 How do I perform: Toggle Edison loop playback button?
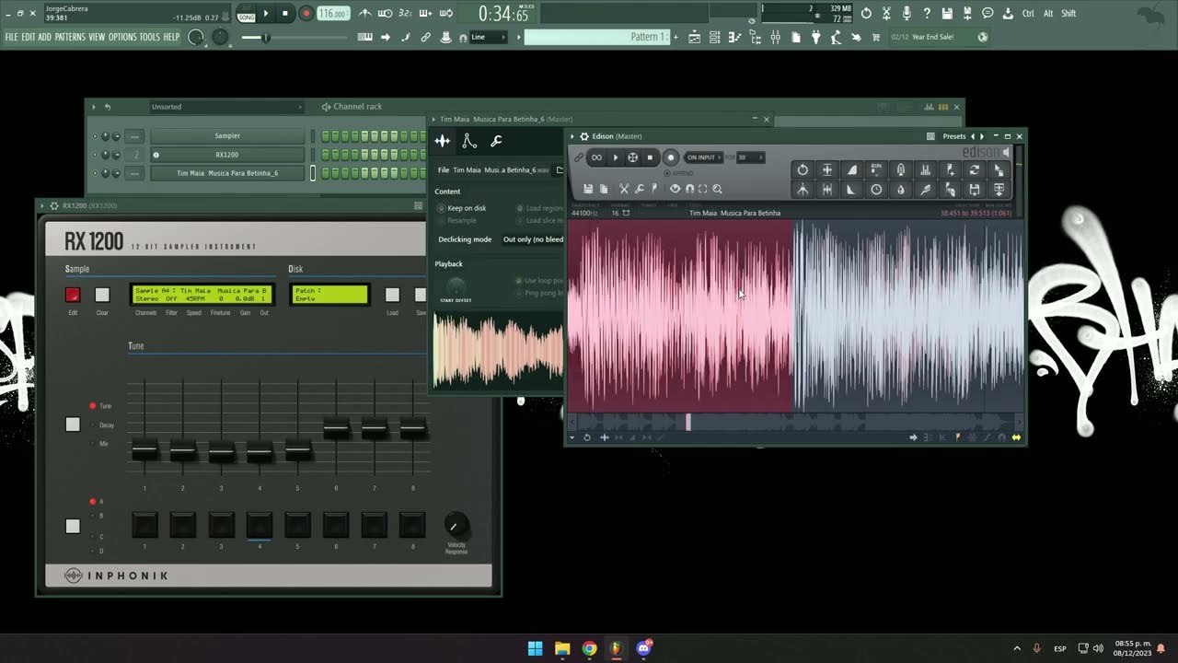pyautogui.click(x=596, y=157)
